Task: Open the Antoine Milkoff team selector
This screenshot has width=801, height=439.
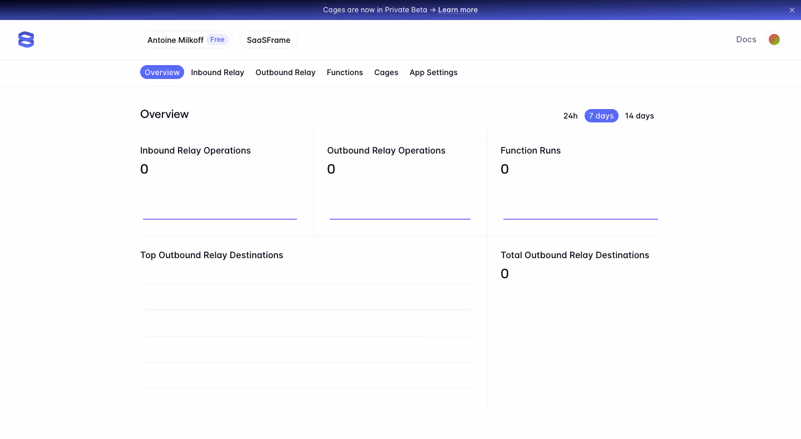Action: tap(186, 40)
